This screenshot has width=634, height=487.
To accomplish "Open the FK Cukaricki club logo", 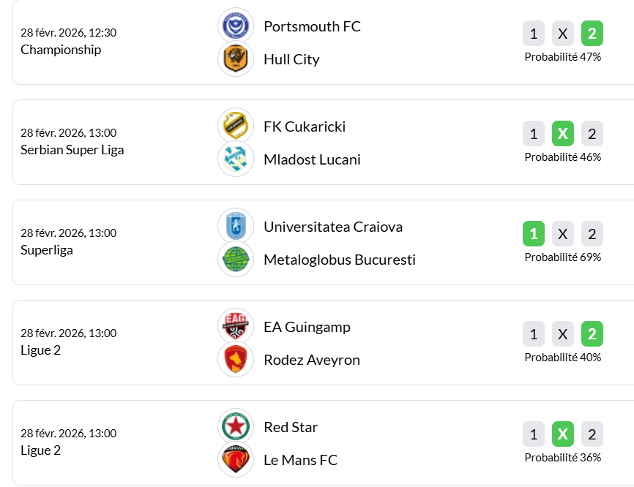I will tap(236, 127).
